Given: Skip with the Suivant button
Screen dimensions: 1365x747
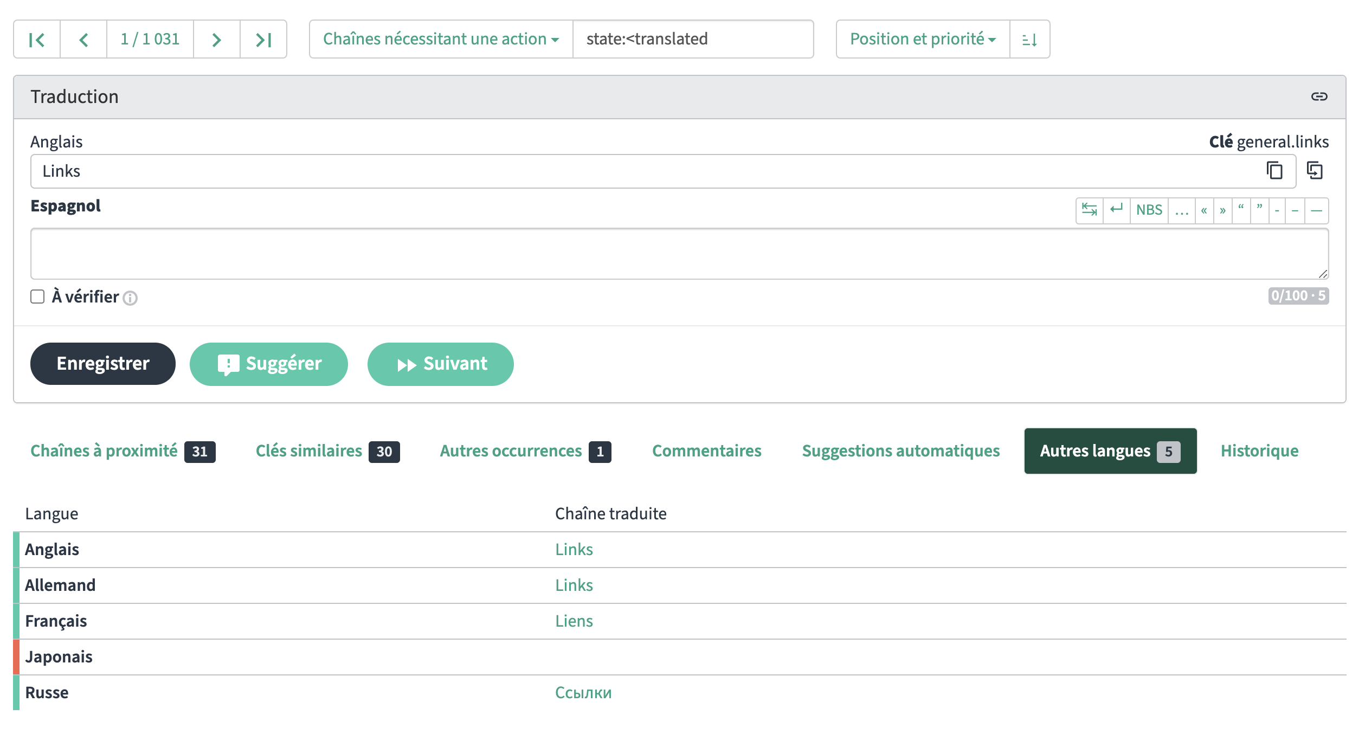Looking at the screenshot, I should [x=441, y=364].
